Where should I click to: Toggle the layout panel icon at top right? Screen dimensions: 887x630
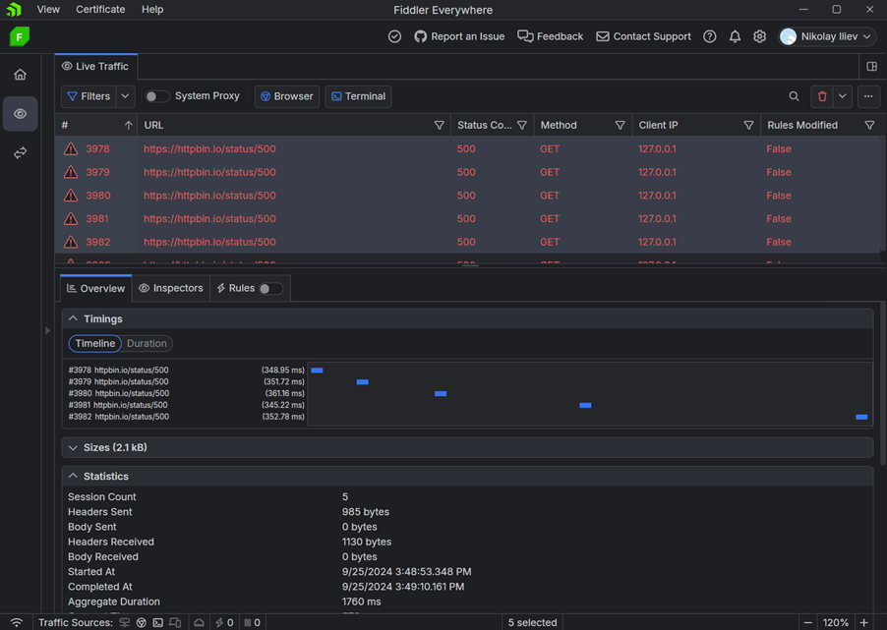871,67
